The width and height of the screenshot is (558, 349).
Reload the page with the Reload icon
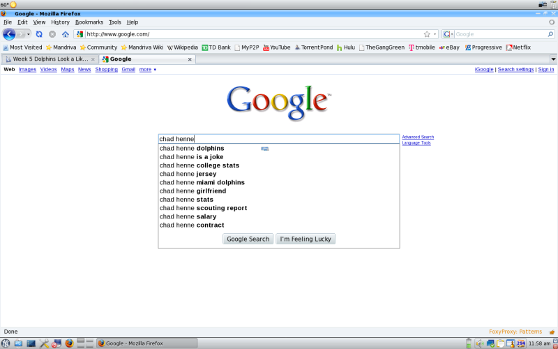coord(39,34)
